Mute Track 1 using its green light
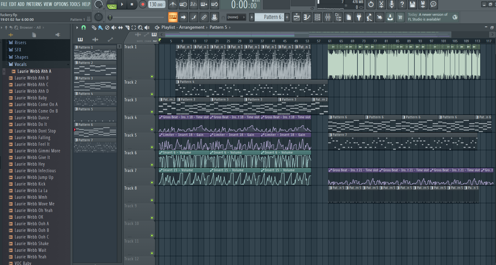Screen dimensions: 496x265 152,76
